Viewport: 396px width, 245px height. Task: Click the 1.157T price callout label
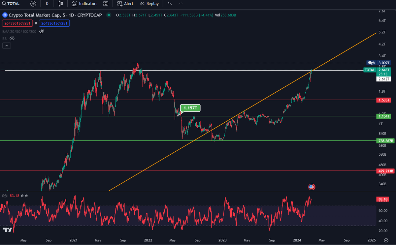[190, 108]
